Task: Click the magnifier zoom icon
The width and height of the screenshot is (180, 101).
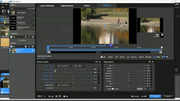Action: click(45, 96)
